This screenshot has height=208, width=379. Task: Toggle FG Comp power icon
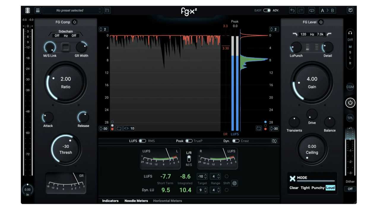click(74, 22)
